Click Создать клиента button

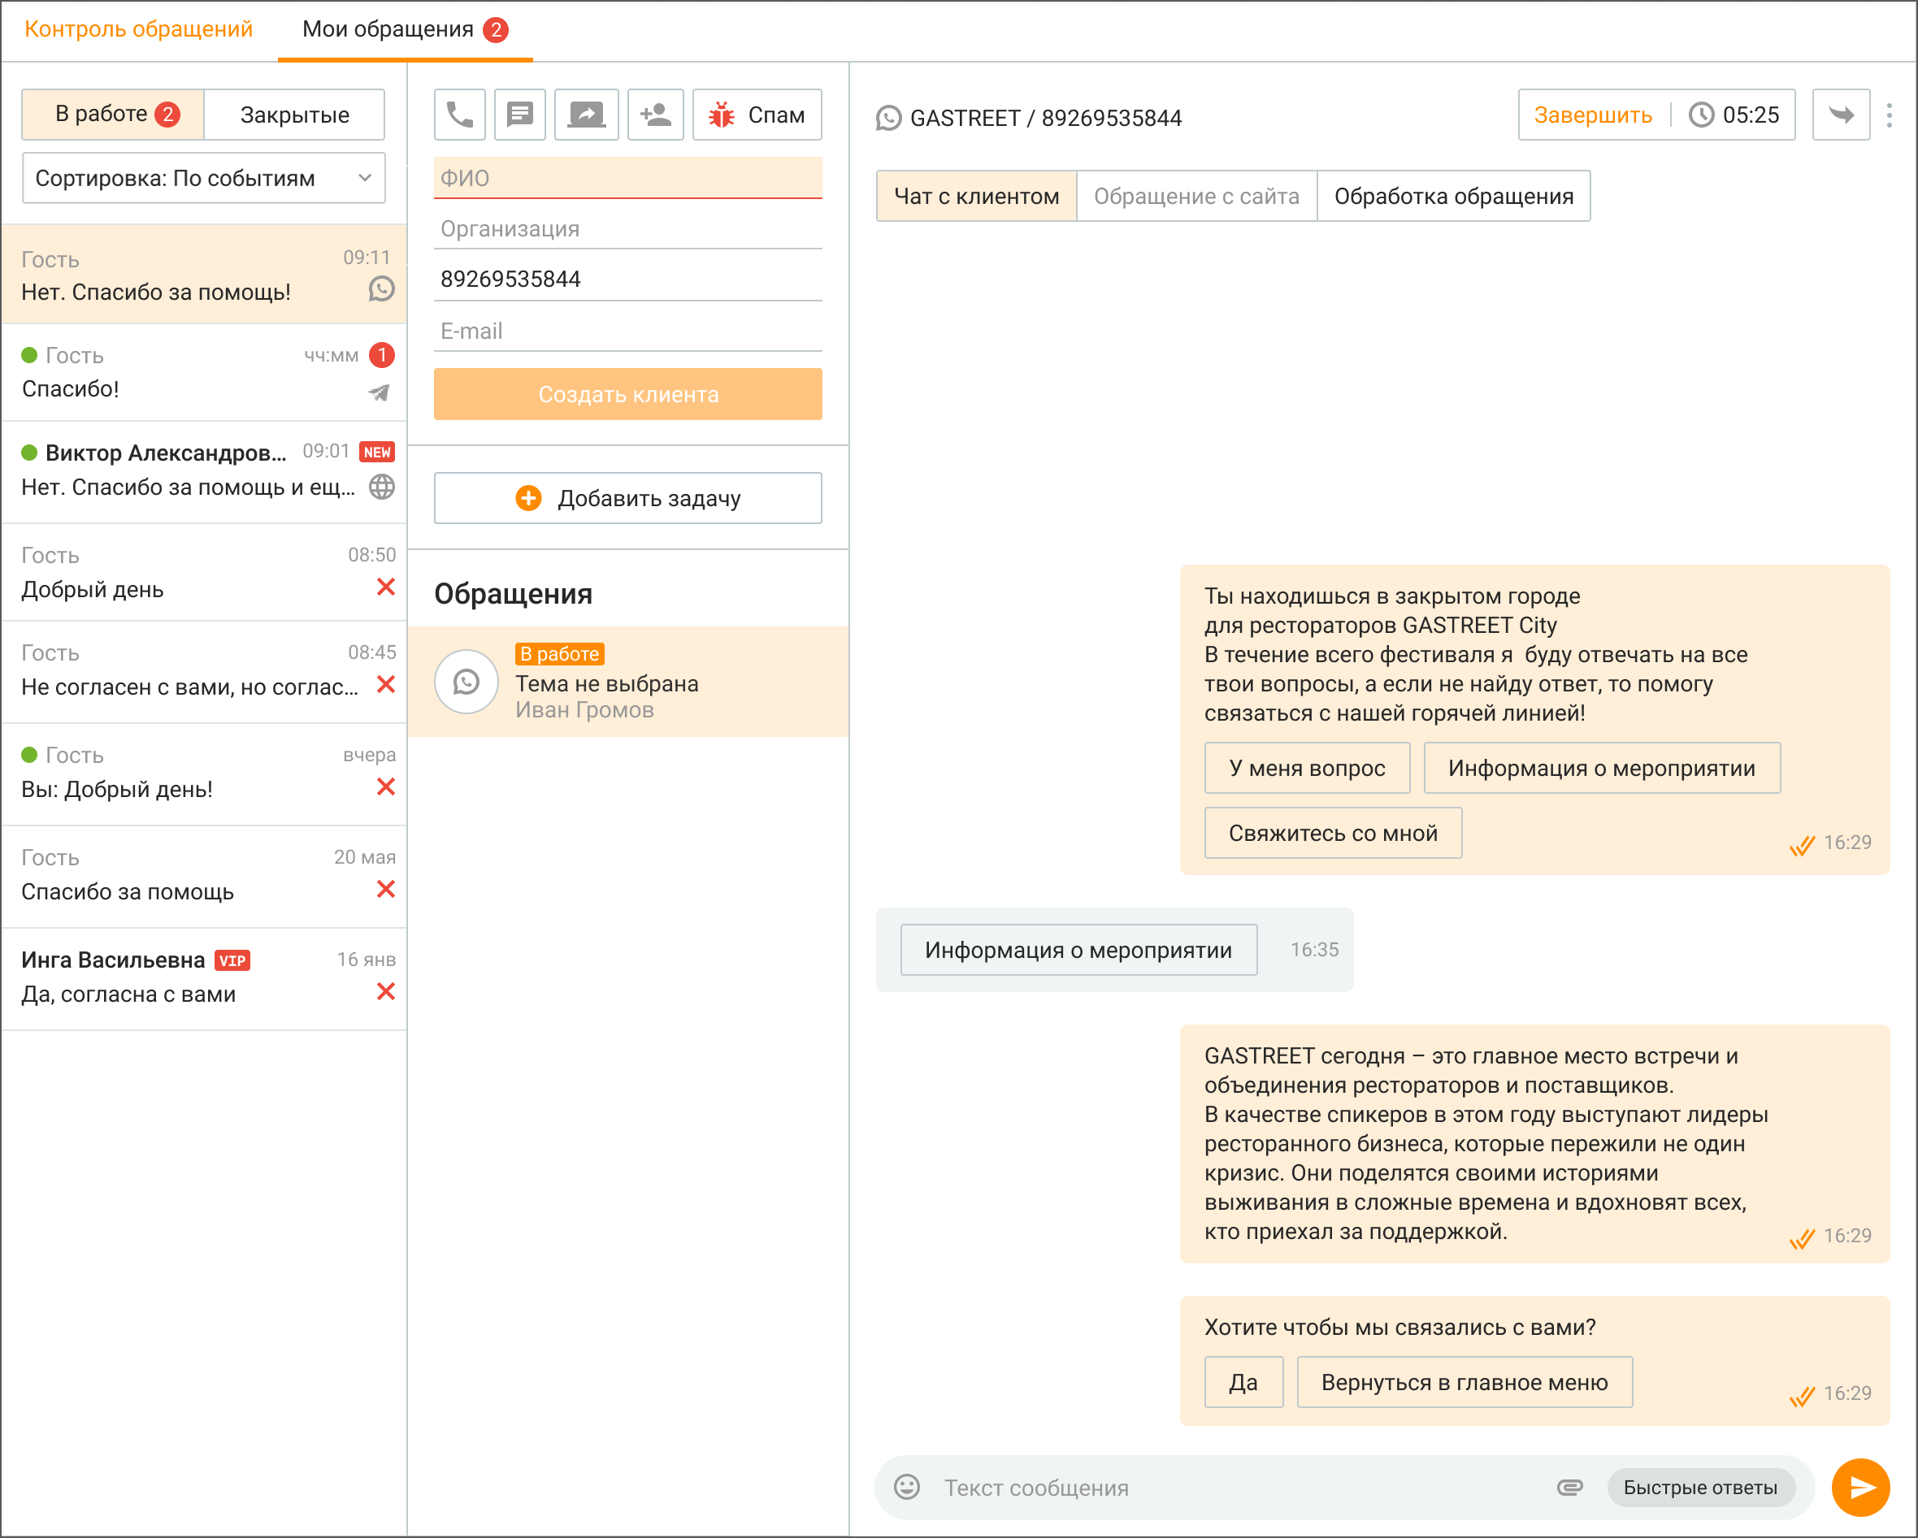[x=628, y=394]
